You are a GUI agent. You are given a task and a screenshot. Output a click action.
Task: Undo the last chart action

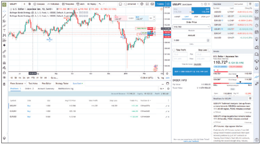tap(100, 4)
